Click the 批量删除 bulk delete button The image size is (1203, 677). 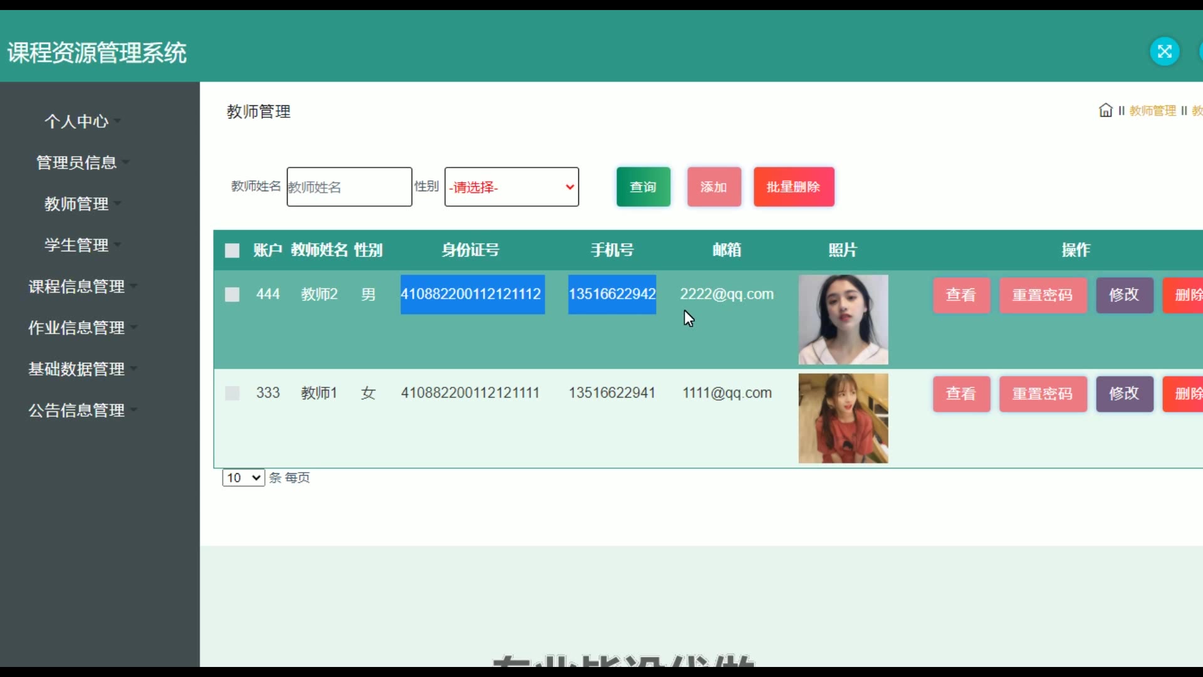793,187
